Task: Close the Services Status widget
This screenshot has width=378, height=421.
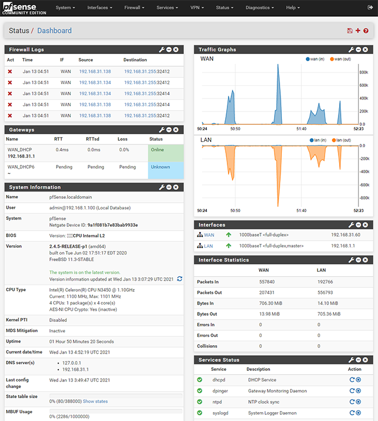Action: tap(365, 360)
